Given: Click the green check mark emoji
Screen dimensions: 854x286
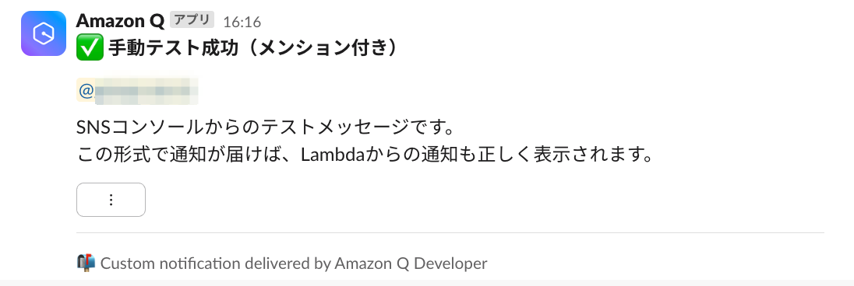Looking at the screenshot, I should 90,49.
